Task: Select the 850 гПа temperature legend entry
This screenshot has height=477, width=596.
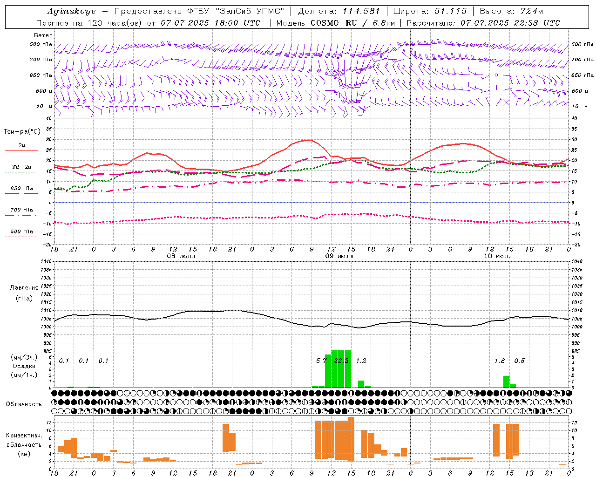Action: (x=22, y=189)
